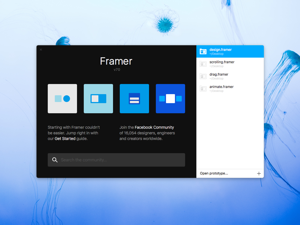Open the Get Started guide link
300x225 pixels.
pos(65,138)
